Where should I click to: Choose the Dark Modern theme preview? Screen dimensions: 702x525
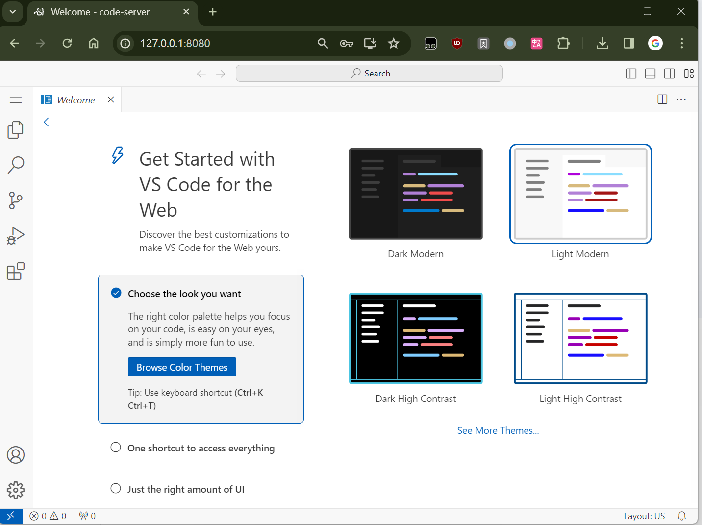pyautogui.click(x=416, y=194)
